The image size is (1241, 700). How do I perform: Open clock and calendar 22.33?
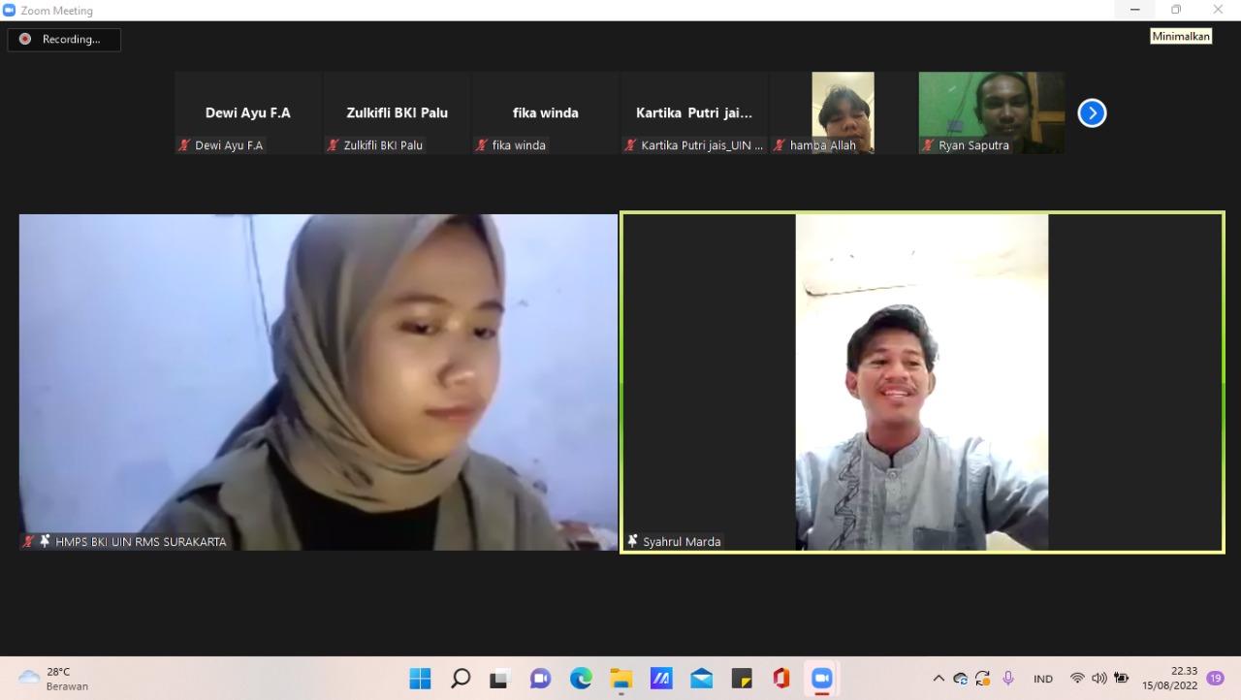pyautogui.click(x=1169, y=679)
